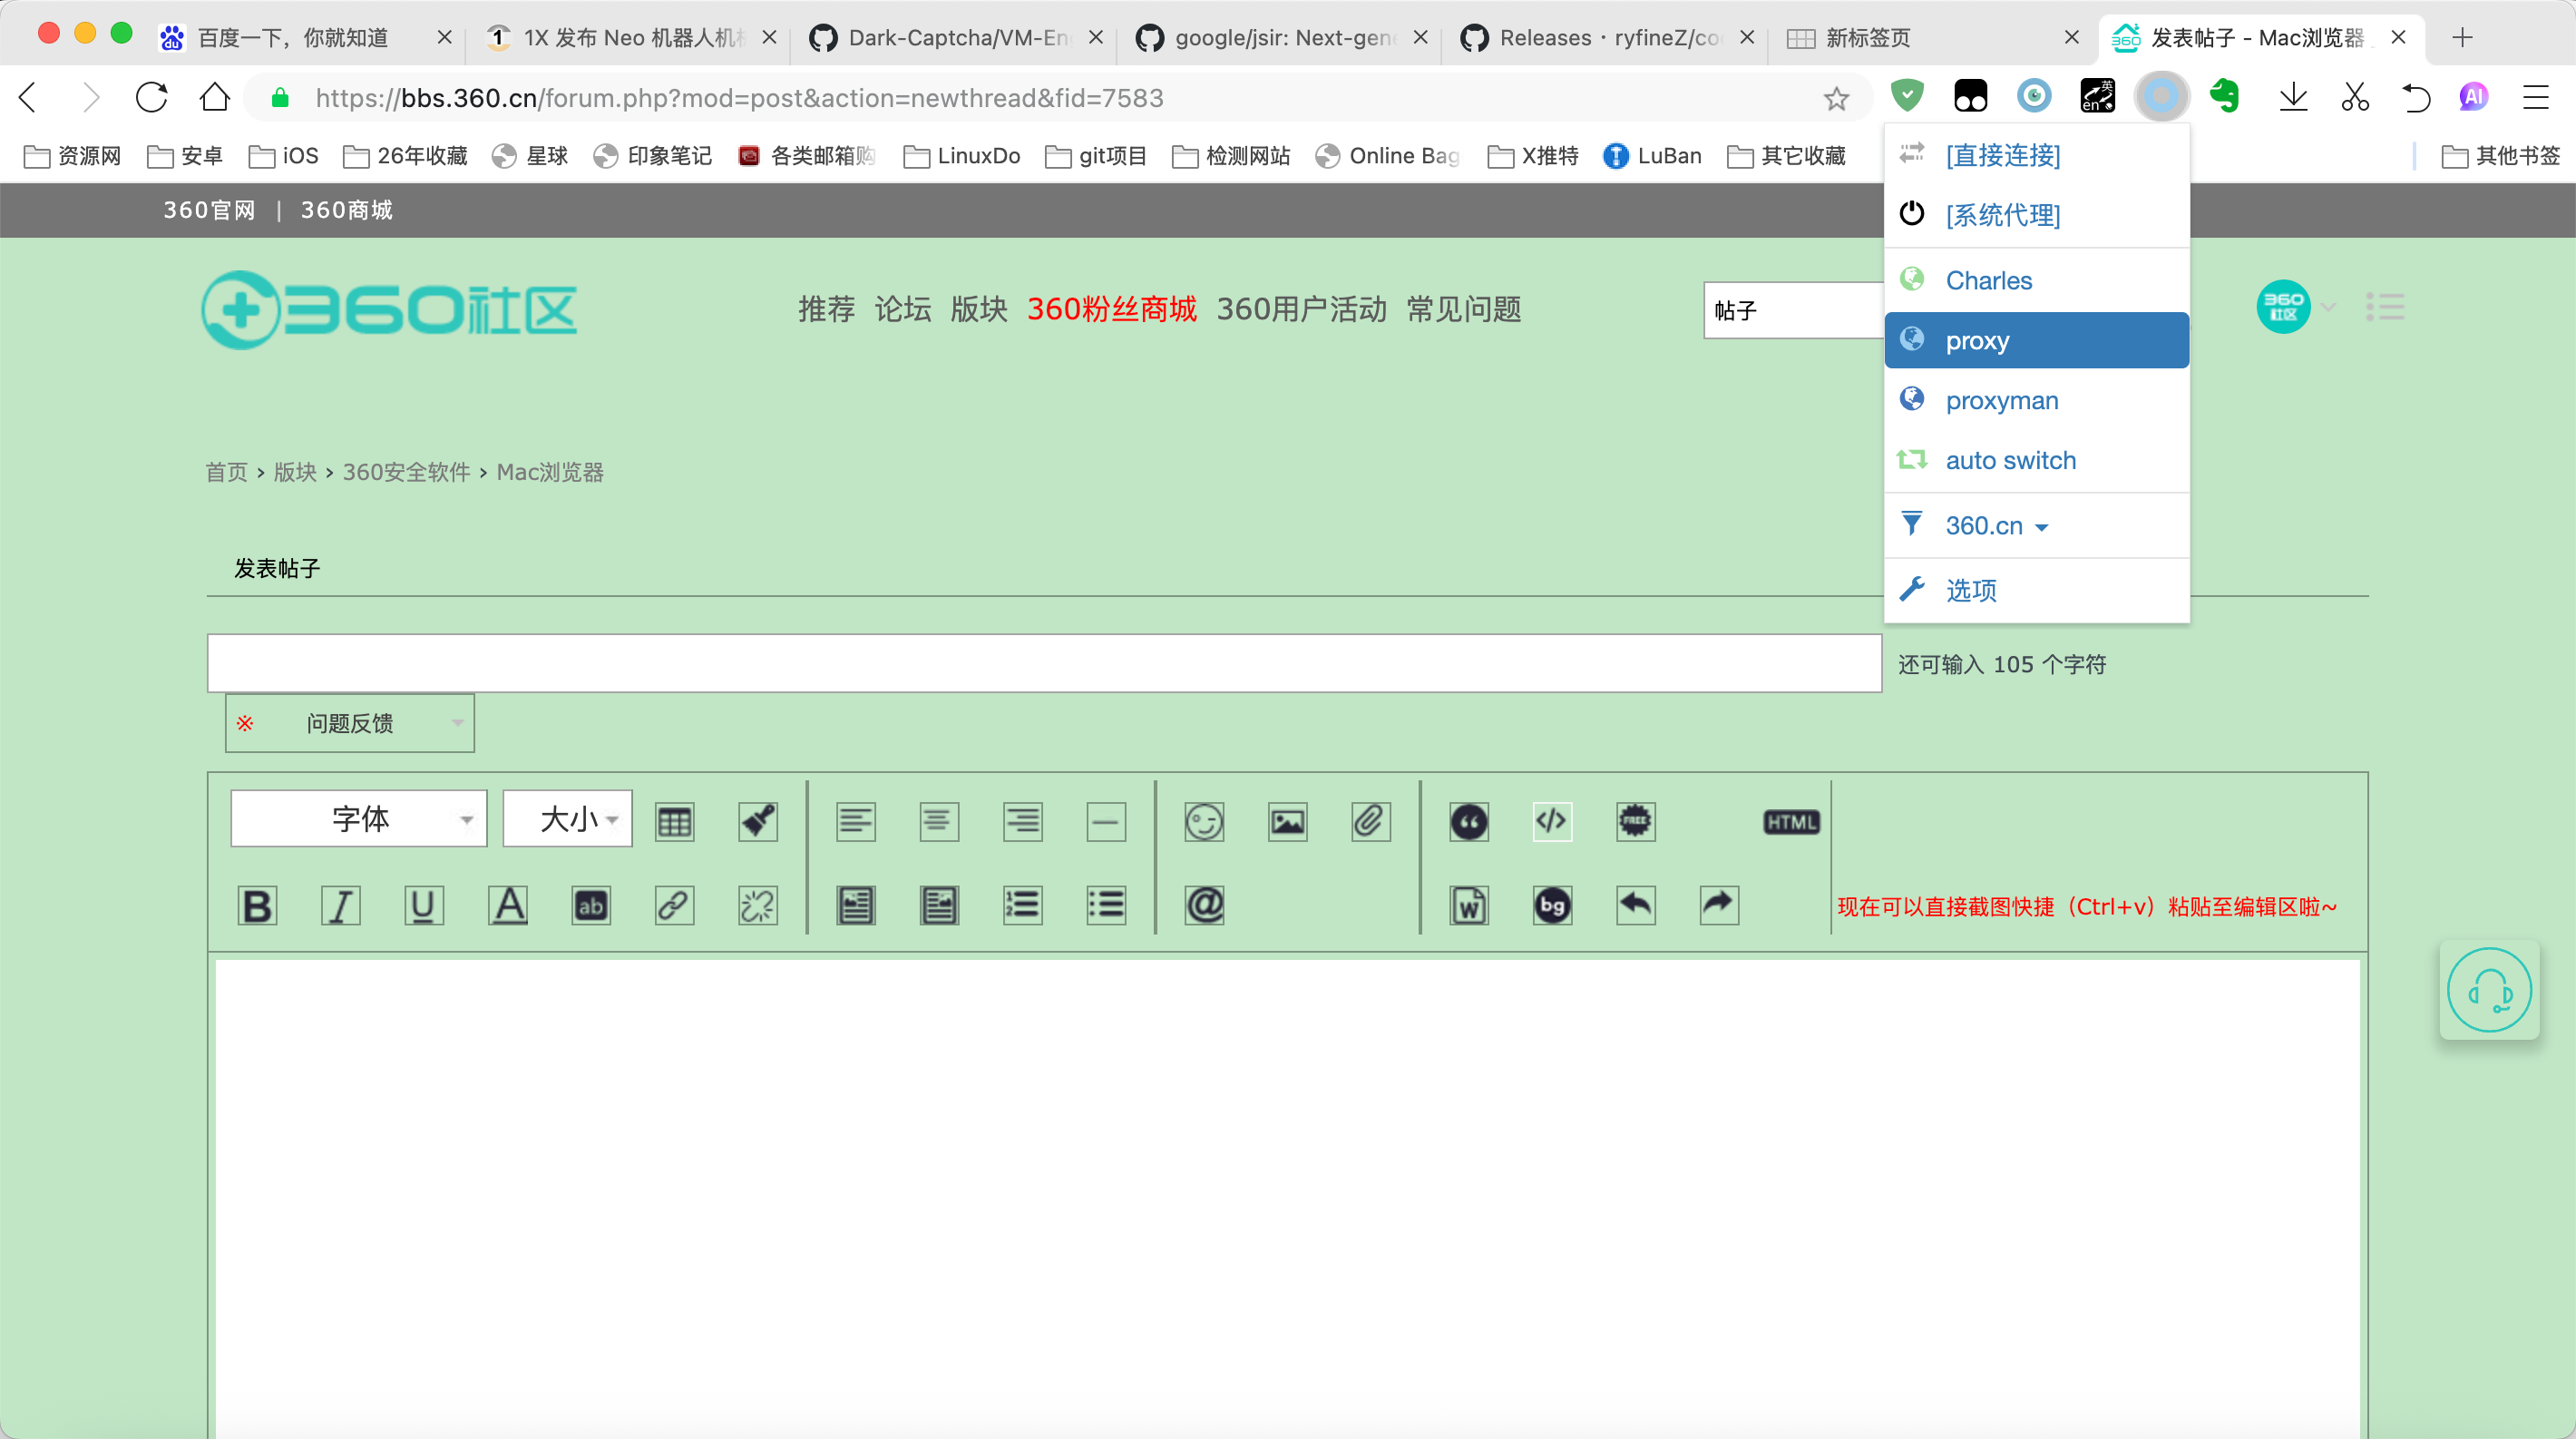
Task: Open the 字体 font dropdown
Action: click(359, 819)
